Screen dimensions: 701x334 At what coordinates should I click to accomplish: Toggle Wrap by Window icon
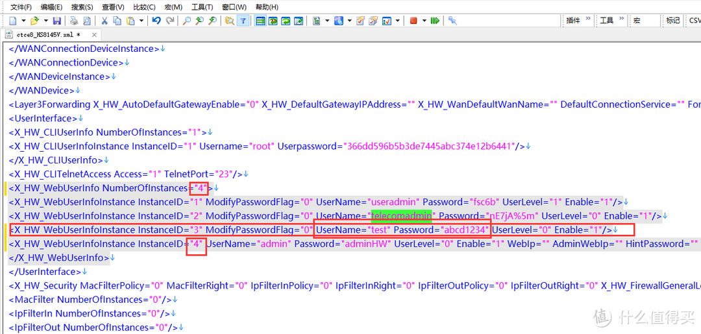pos(286,21)
